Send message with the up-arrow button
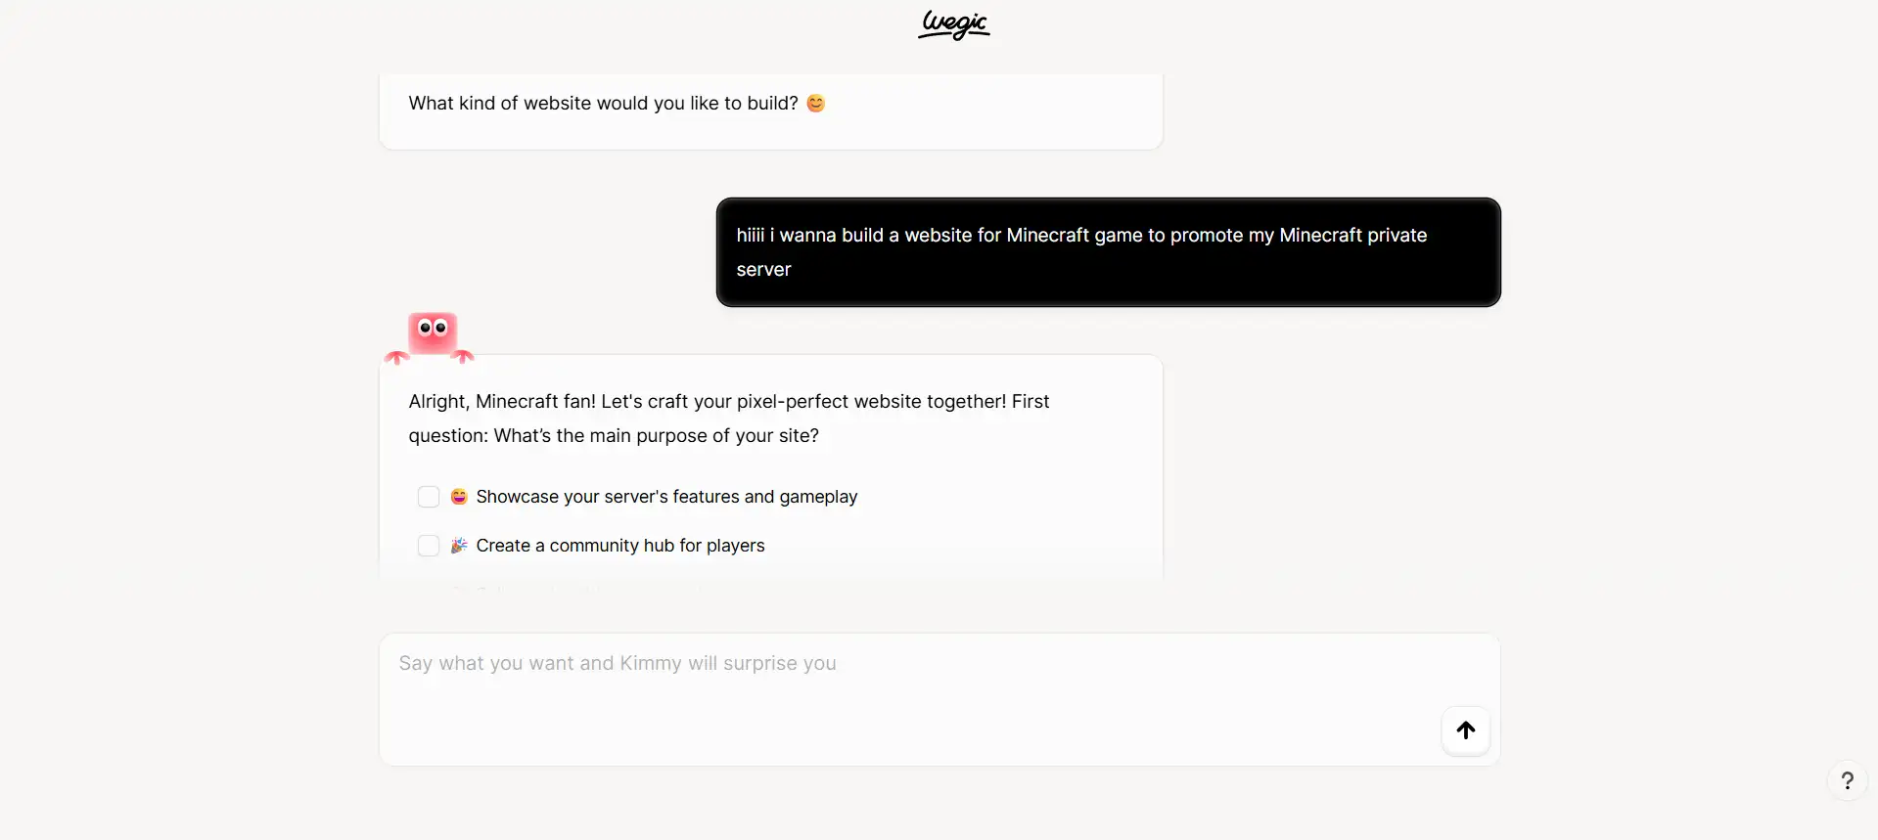Screen dimensions: 1878x840 1465,730
